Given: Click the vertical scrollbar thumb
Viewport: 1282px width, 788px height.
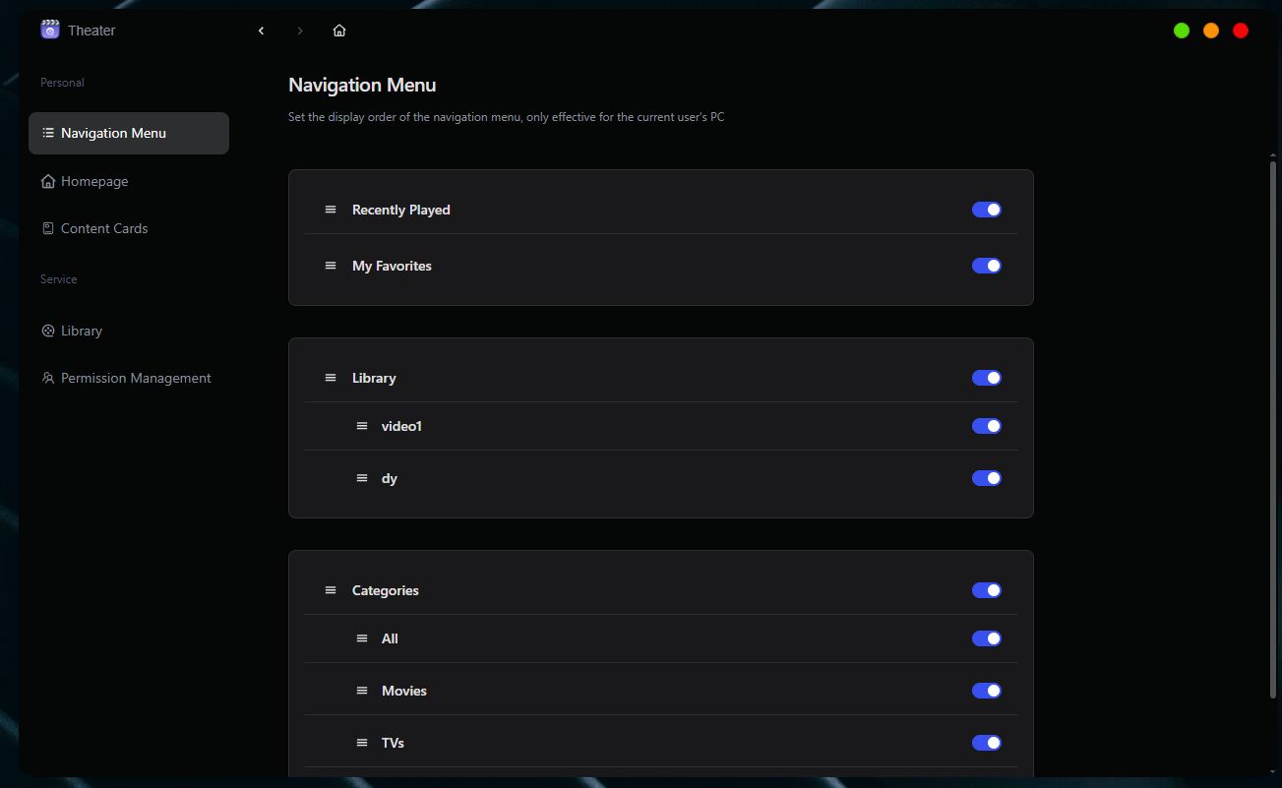Looking at the screenshot, I should click(1273, 430).
